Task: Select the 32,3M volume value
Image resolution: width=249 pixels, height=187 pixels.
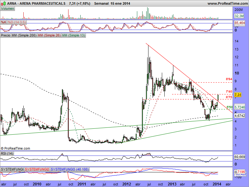Action: click(x=239, y=16)
